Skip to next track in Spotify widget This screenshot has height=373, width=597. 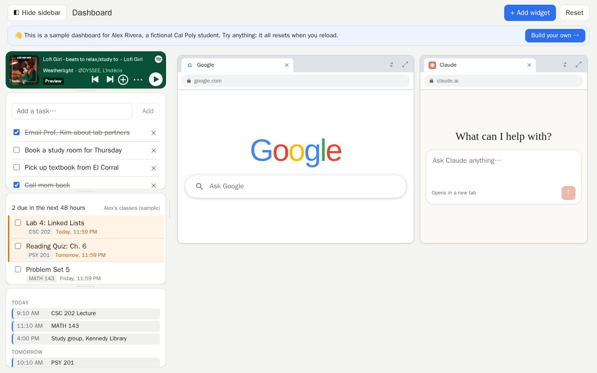point(110,79)
